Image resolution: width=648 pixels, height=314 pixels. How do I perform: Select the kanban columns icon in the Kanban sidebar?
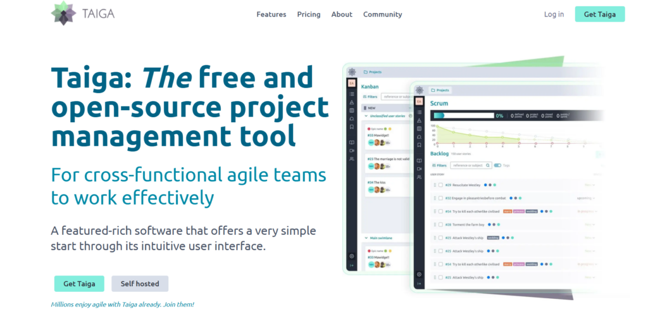[352, 110]
